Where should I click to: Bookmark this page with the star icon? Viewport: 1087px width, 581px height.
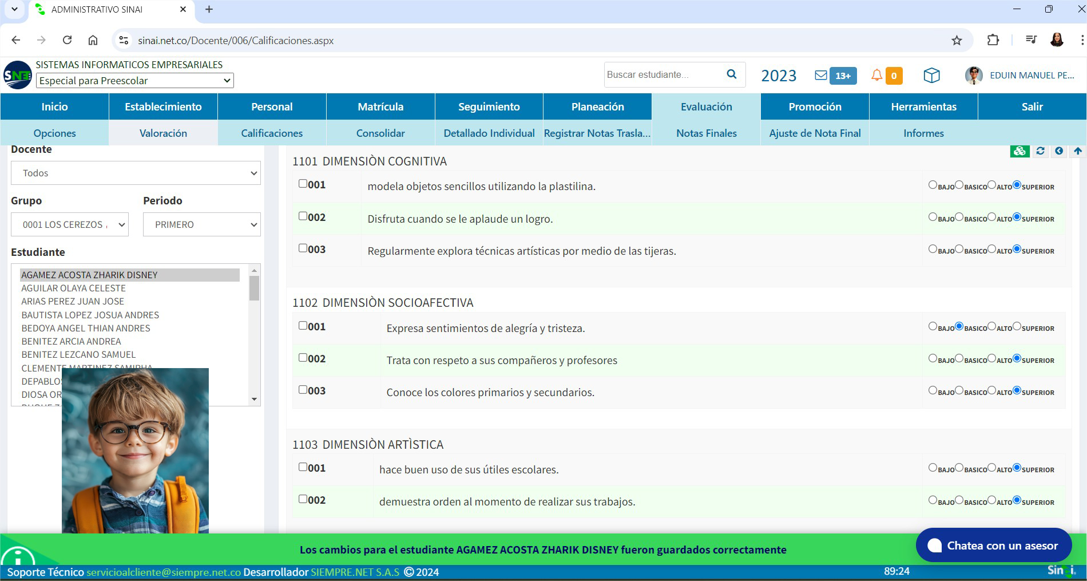click(957, 40)
